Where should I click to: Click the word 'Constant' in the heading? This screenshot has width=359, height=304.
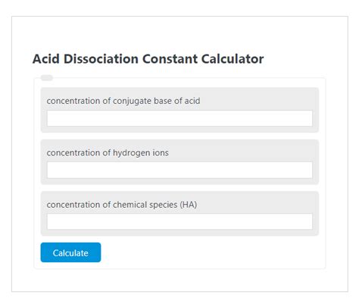click(170, 59)
